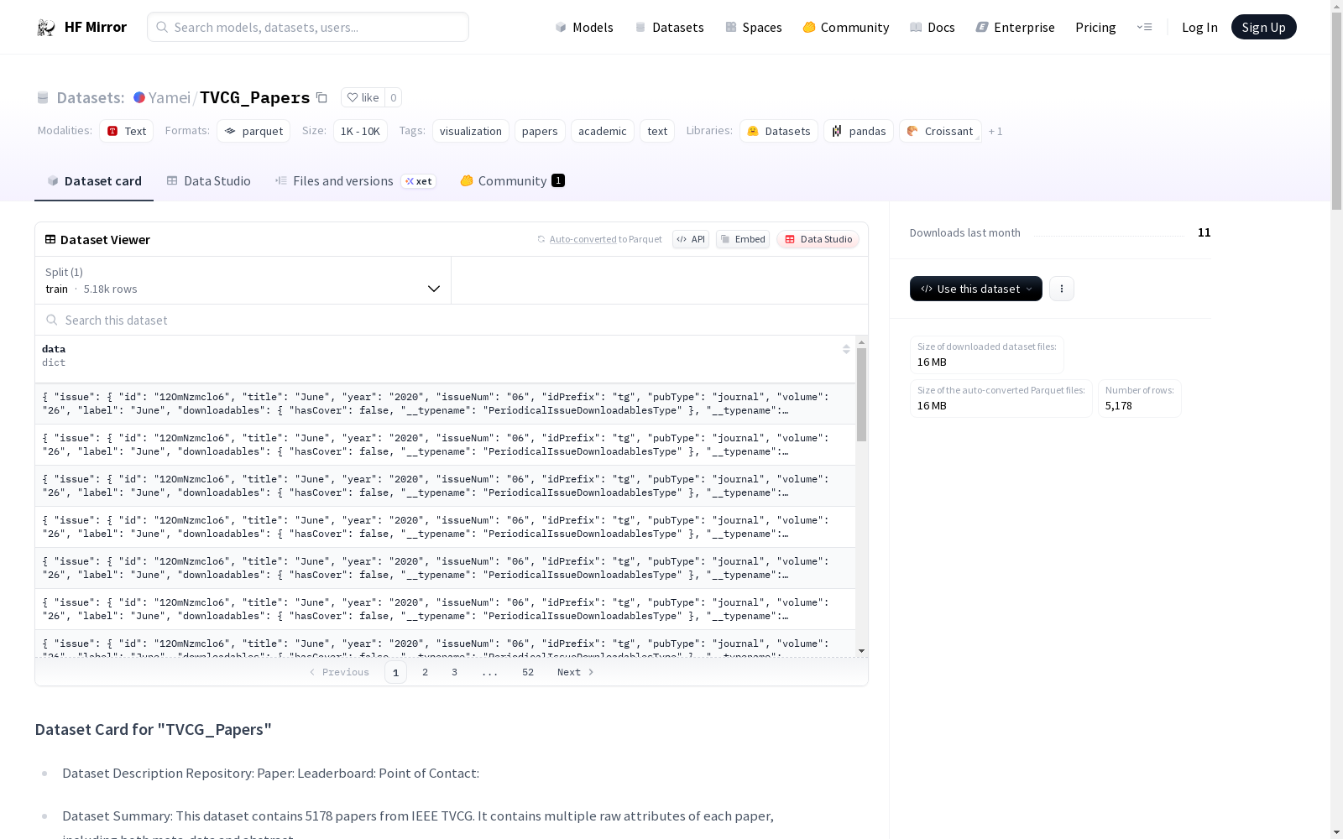Click the 'Number of rows: 5,178' box
This screenshot has height=839, width=1343.
(x=1140, y=399)
